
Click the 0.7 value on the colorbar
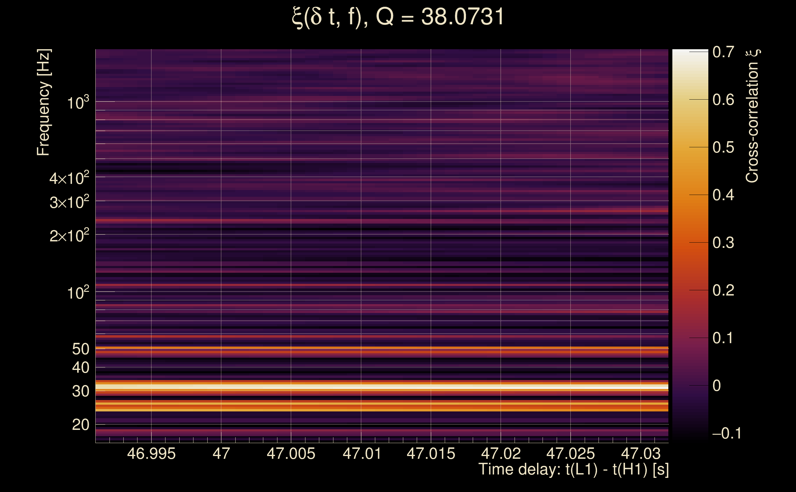[x=723, y=52]
